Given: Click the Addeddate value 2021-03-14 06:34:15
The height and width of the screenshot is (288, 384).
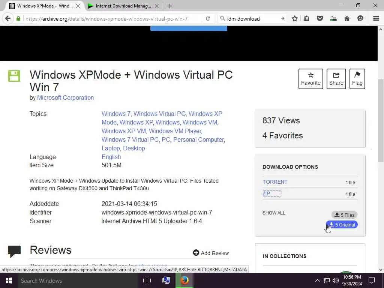Looking at the screenshot, I should (x=129, y=204).
